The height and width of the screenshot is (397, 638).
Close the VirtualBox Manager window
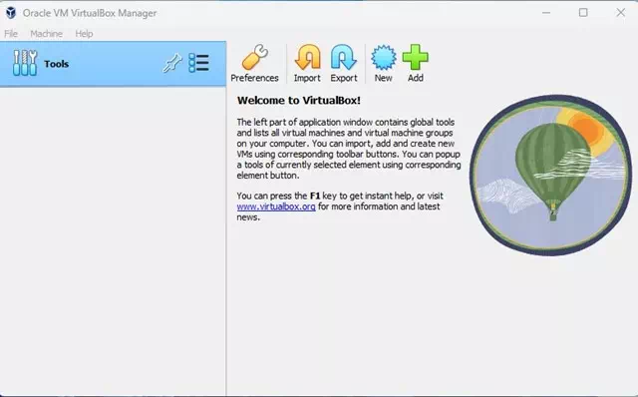point(620,13)
